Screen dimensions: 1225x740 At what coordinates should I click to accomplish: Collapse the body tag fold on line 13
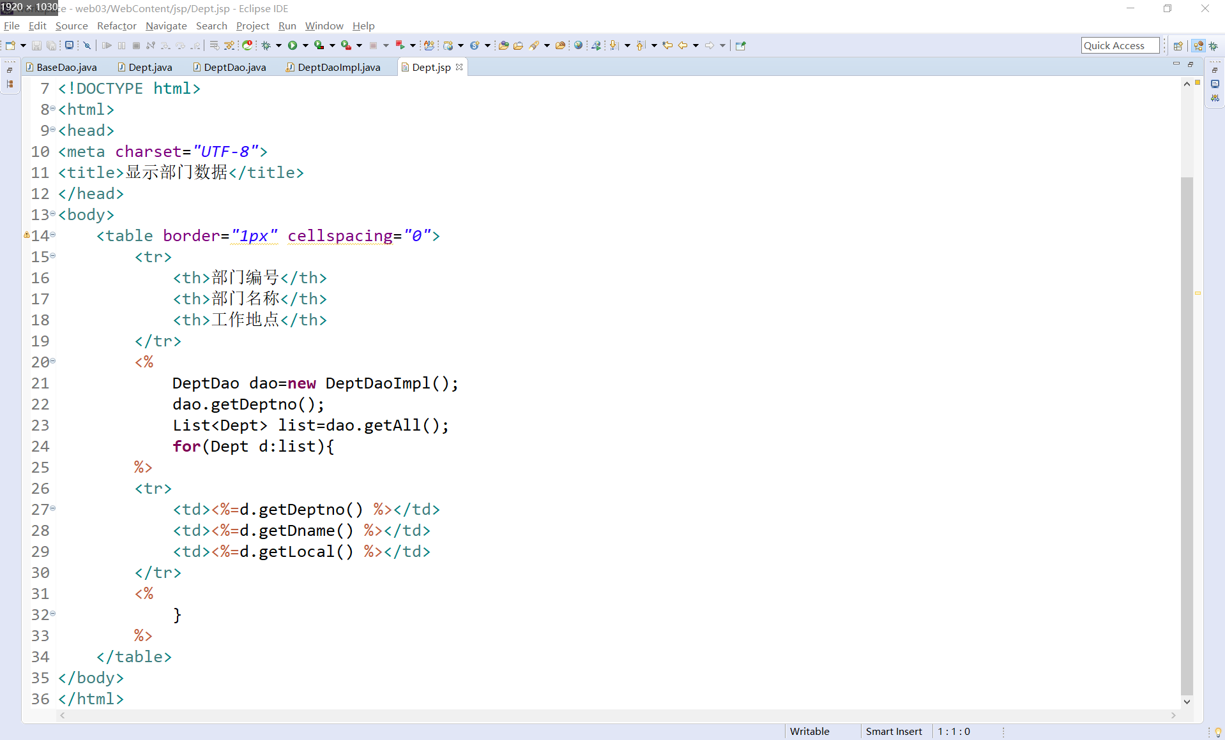pos(53,214)
